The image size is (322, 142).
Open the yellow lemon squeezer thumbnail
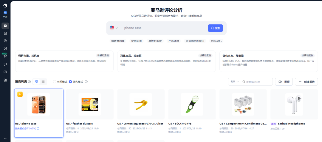(141, 104)
